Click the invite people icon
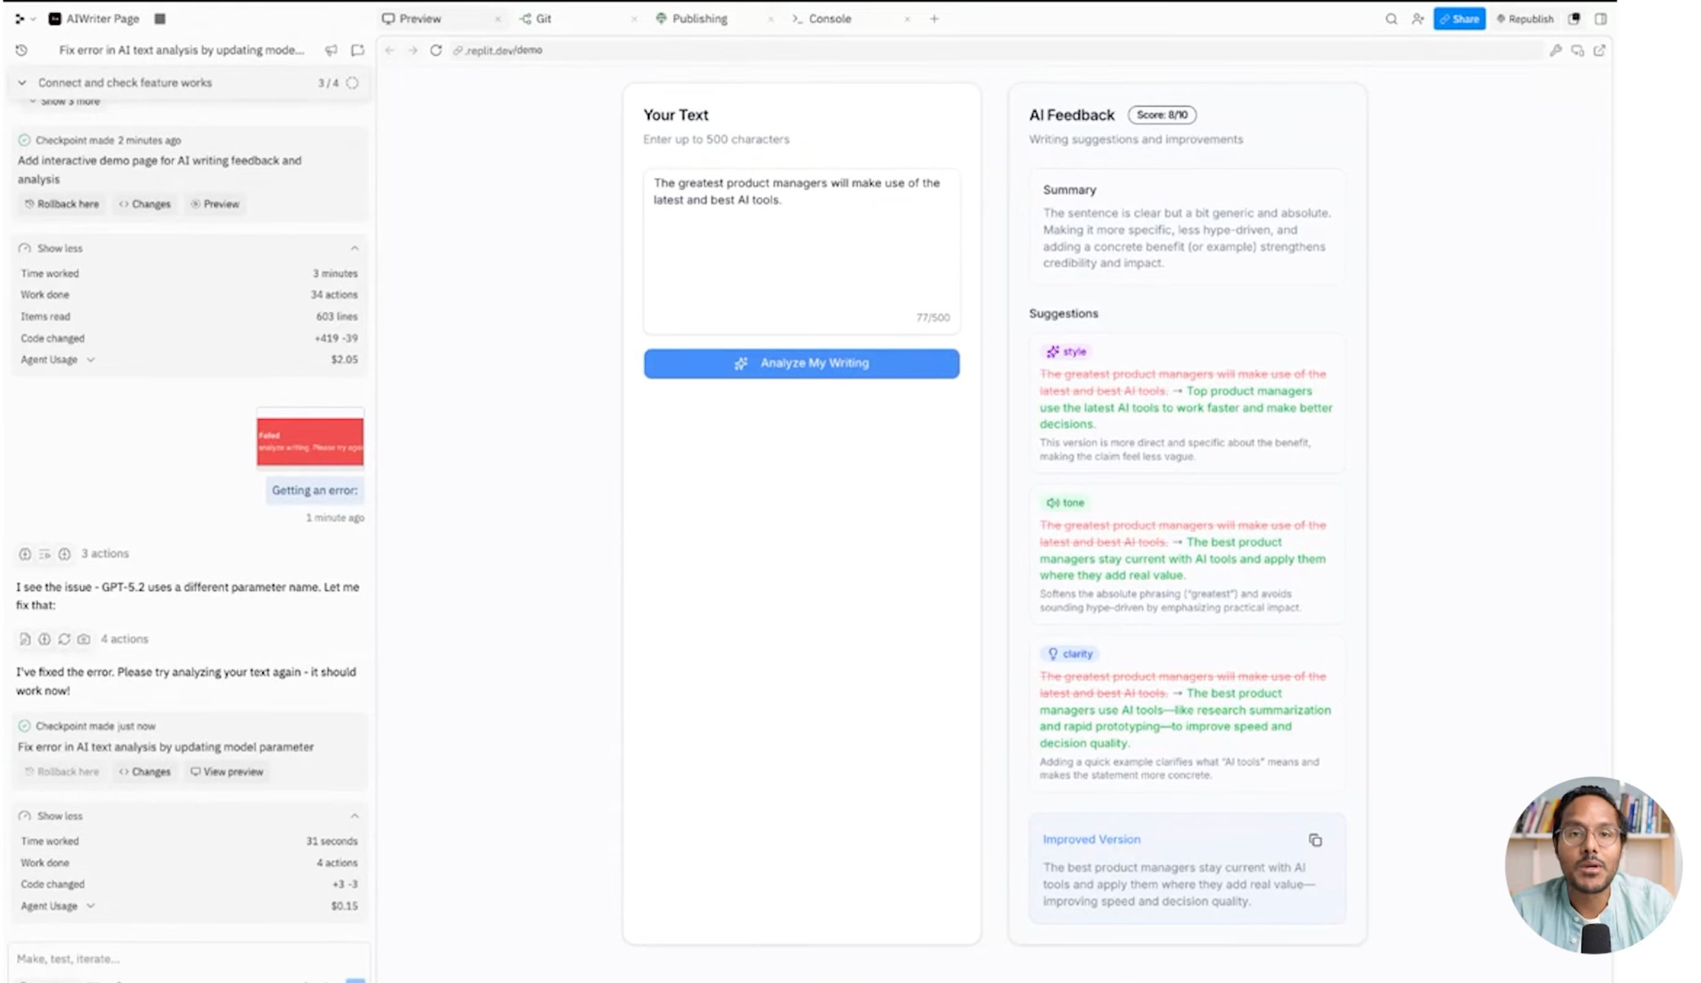This screenshot has width=1701, height=983. tap(1417, 19)
